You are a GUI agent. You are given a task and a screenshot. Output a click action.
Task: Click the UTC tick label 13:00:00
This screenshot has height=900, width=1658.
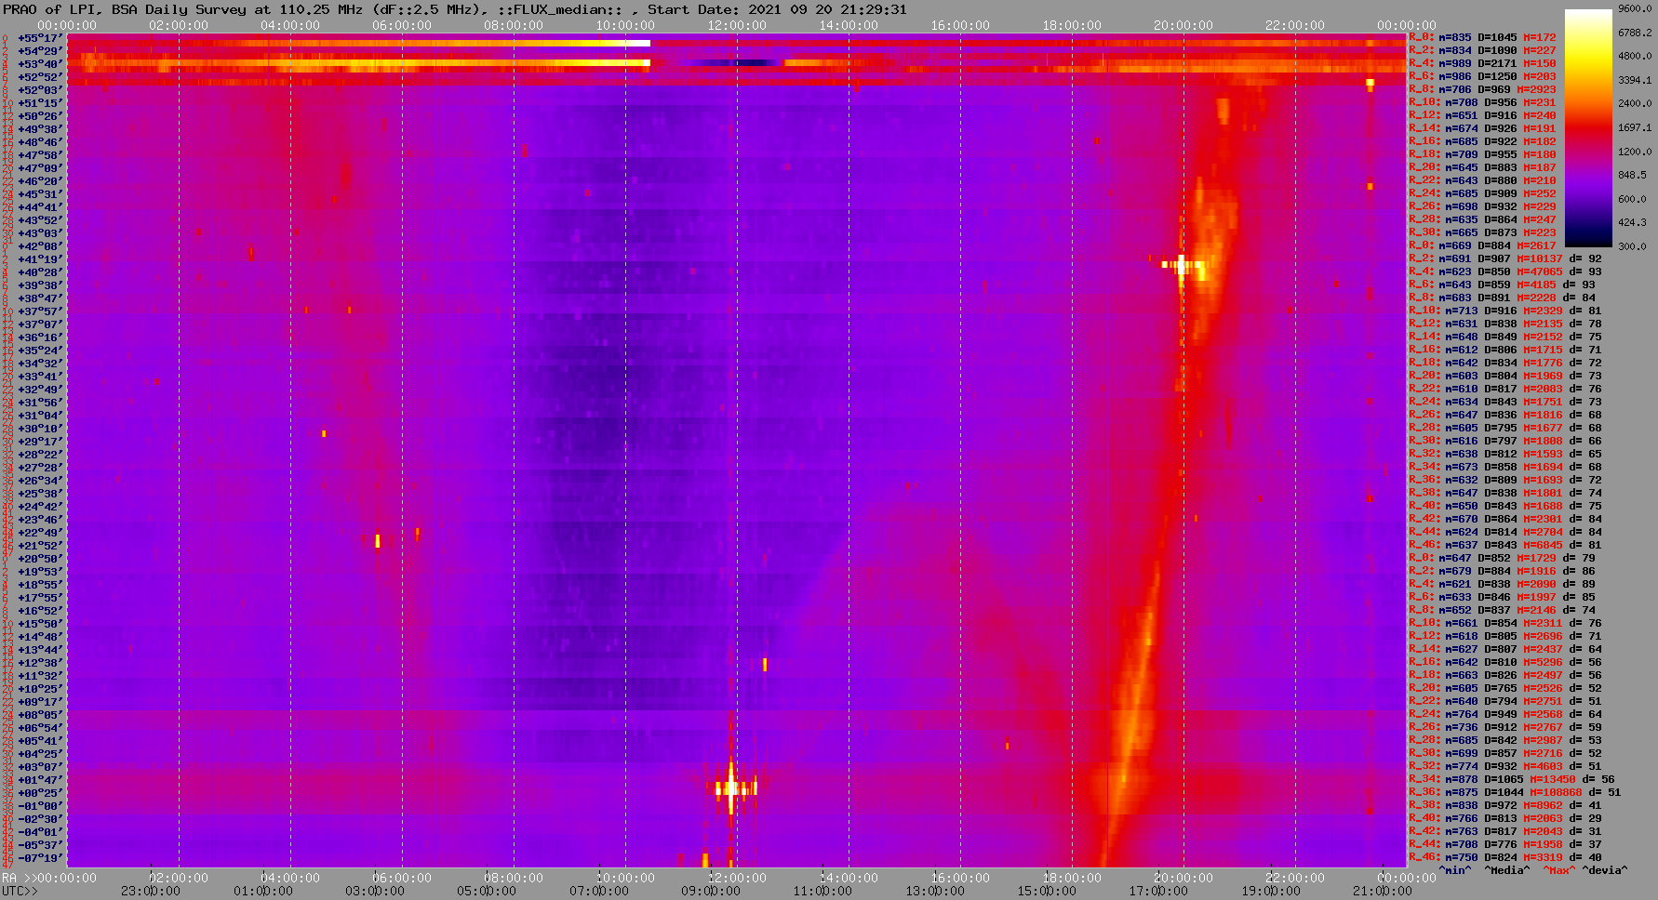pos(935,891)
